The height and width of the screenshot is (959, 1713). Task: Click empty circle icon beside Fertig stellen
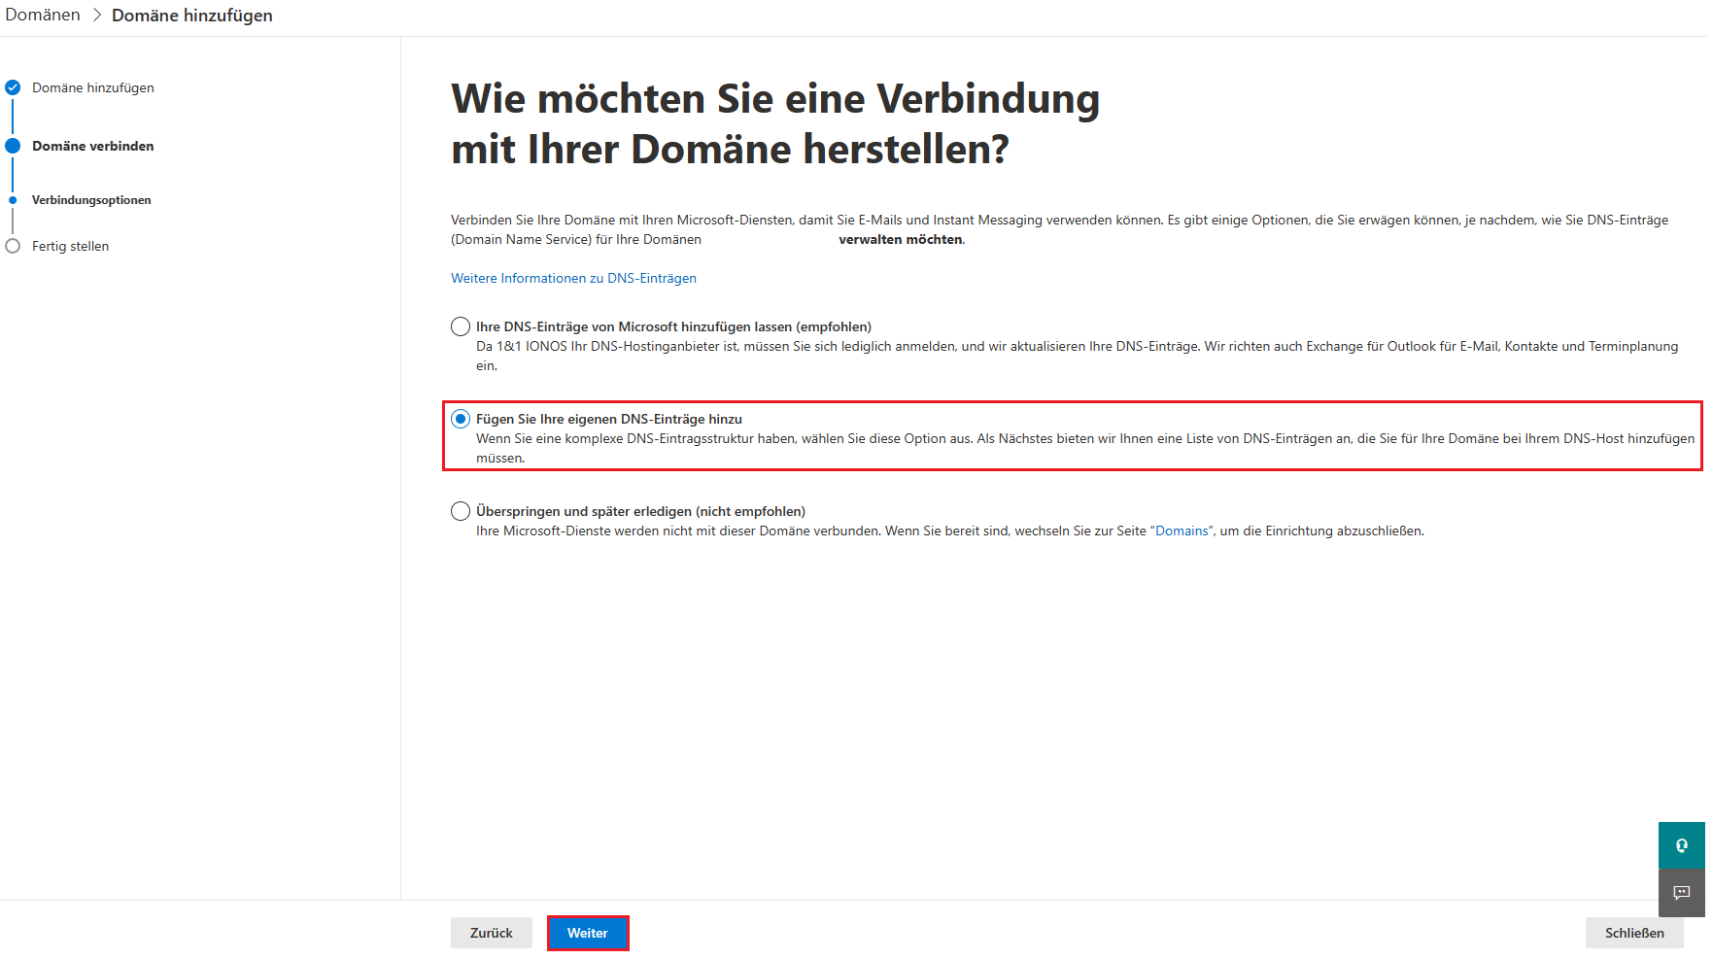click(13, 246)
